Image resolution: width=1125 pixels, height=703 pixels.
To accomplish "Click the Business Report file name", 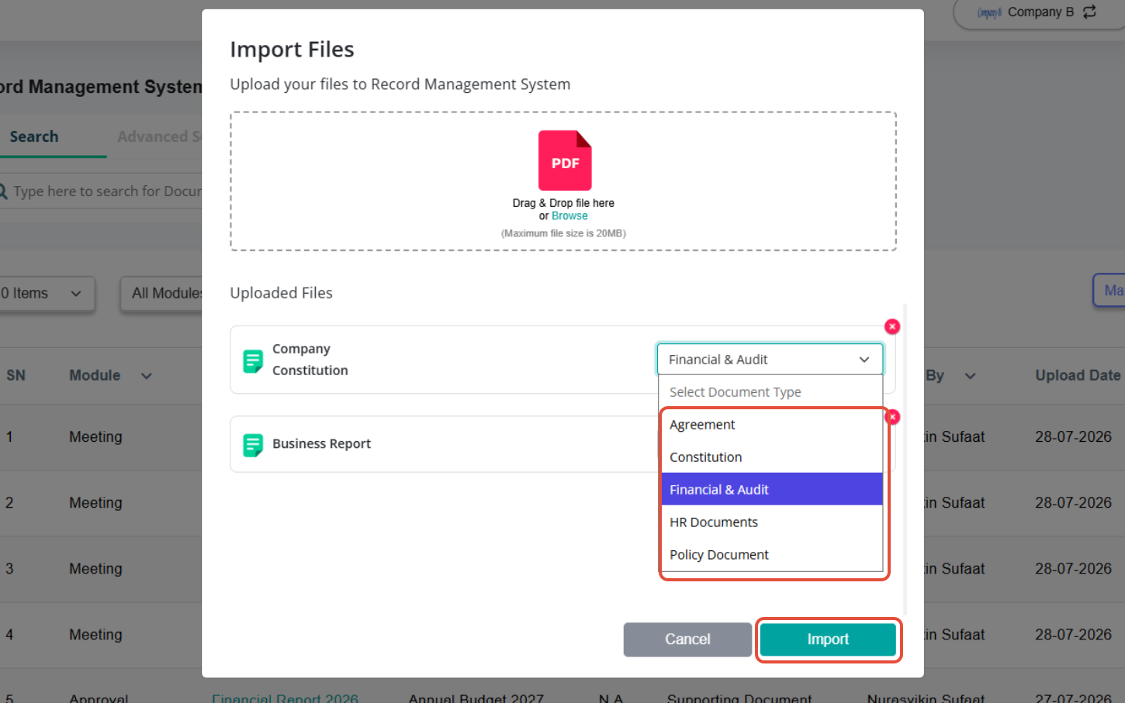I will click(x=321, y=444).
